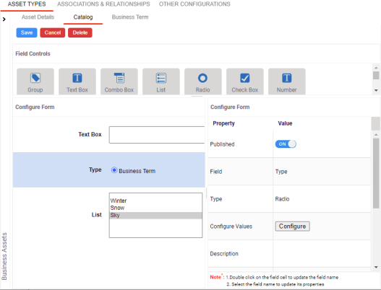The image size is (381, 290).
Task: Click the Configure values button
Action: tap(292, 227)
